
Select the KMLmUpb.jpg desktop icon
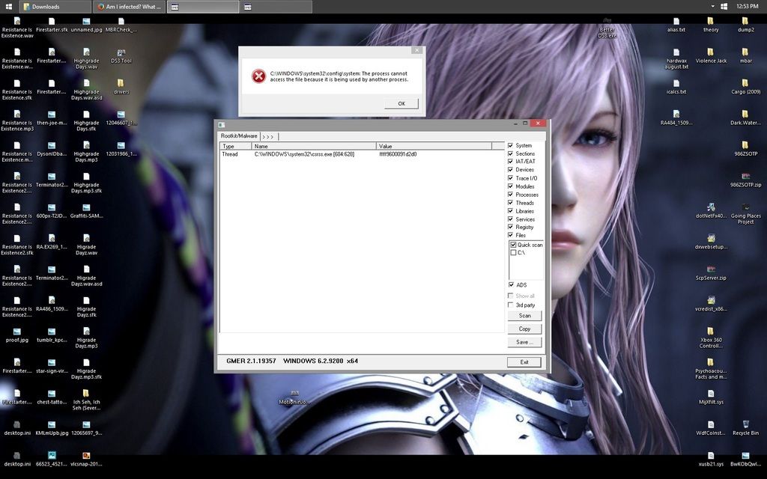(x=52, y=427)
